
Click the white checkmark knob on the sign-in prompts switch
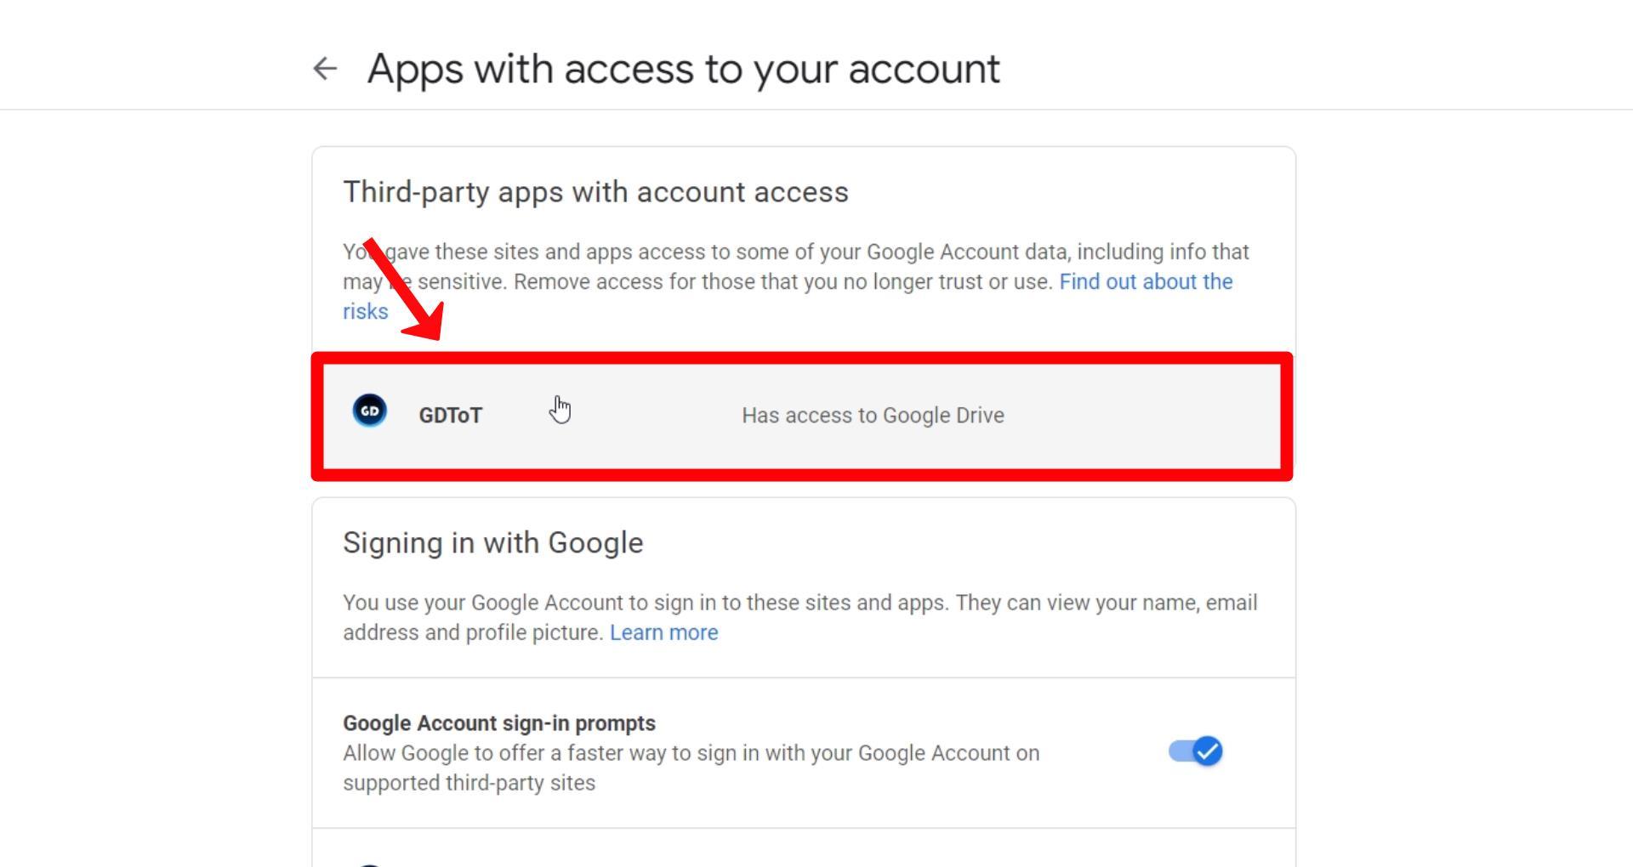click(x=1207, y=751)
